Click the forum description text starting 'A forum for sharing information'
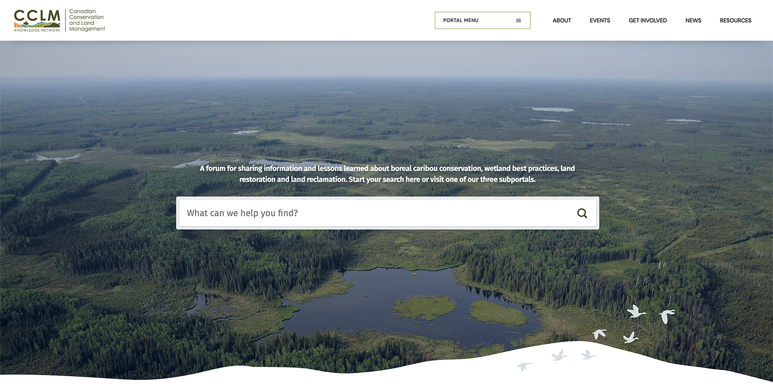 point(388,174)
